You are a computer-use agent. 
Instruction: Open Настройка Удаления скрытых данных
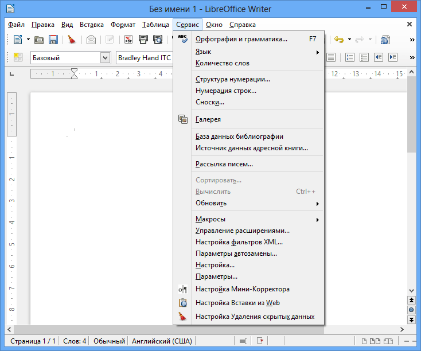(249, 317)
